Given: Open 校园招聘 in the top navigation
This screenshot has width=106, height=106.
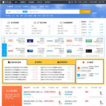Looking at the screenshot, I should 31,2.
